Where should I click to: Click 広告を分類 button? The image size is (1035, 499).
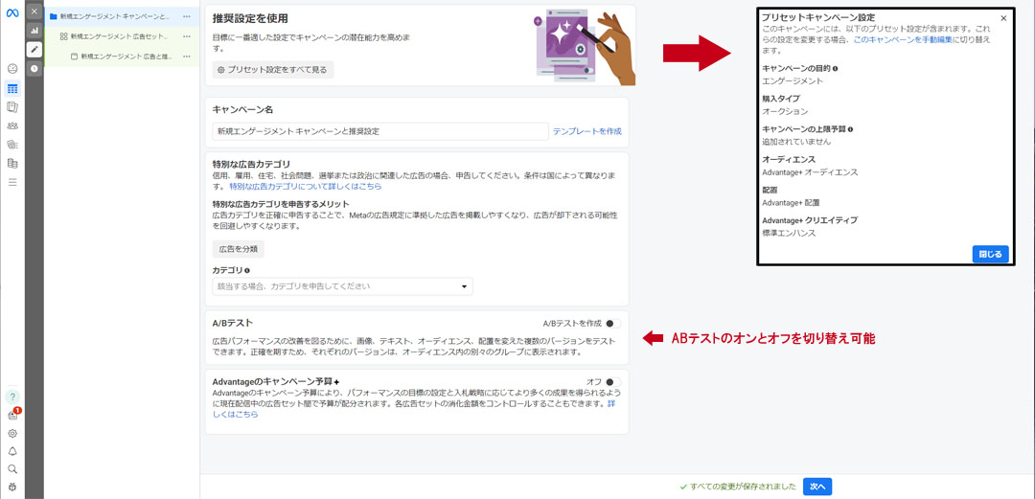click(239, 249)
